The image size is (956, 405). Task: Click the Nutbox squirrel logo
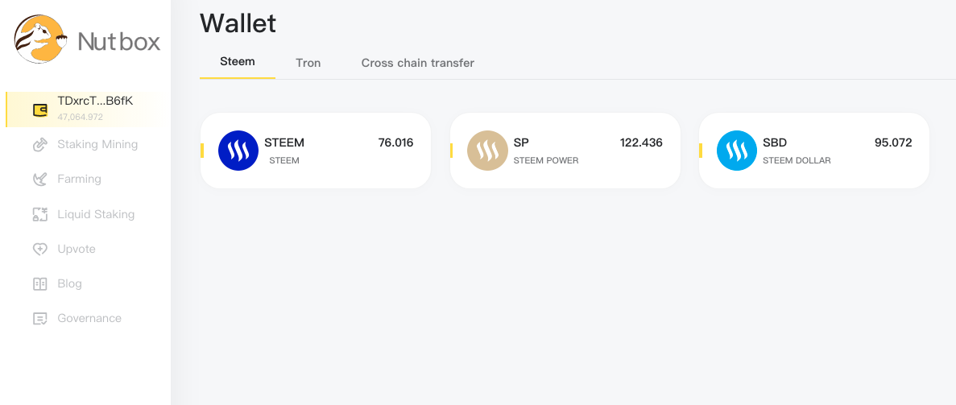[40, 39]
